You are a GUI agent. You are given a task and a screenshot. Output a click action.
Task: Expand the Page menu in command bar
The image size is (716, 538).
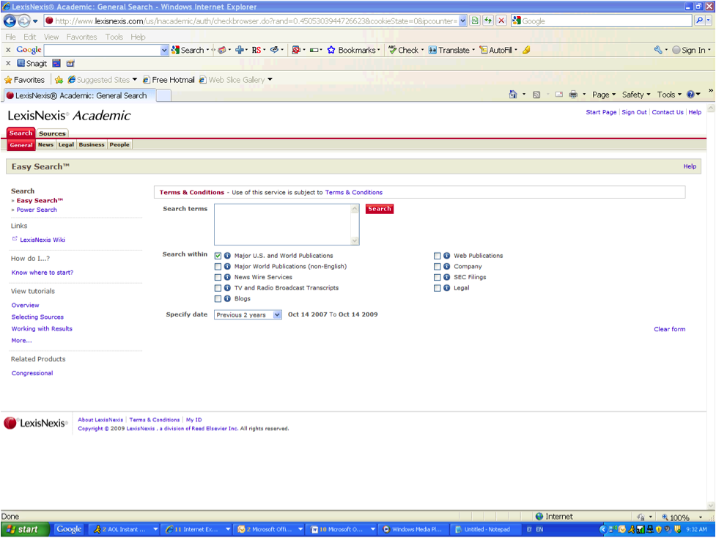click(x=604, y=95)
